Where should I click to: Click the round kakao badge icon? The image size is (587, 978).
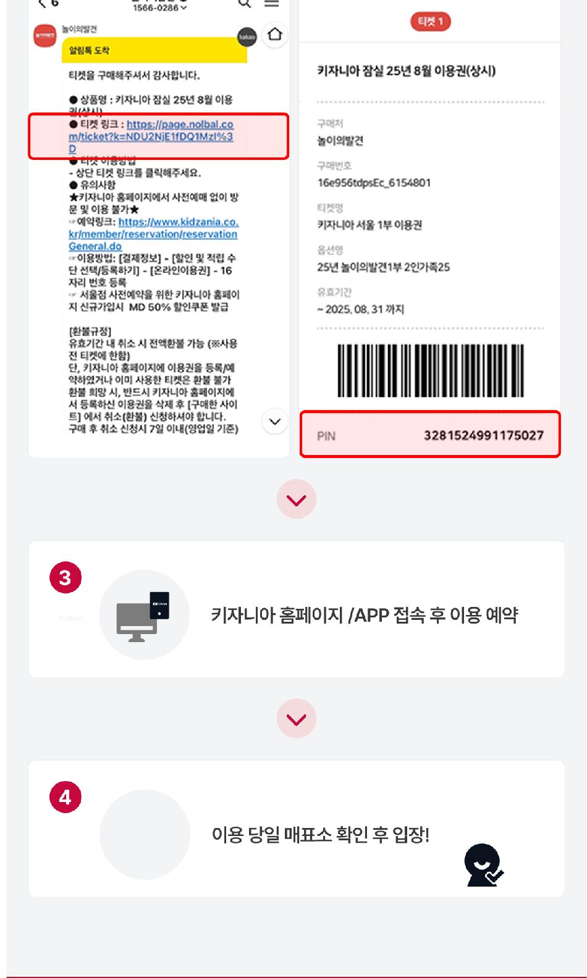(247, 36)
